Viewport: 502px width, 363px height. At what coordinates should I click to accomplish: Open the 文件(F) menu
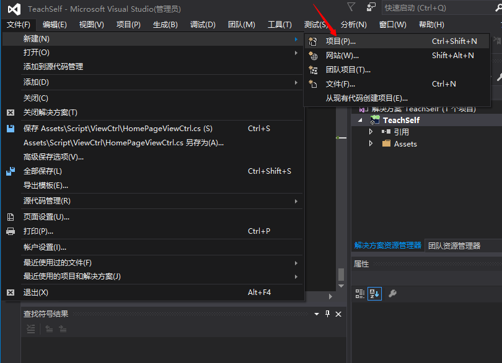[18, 25]
